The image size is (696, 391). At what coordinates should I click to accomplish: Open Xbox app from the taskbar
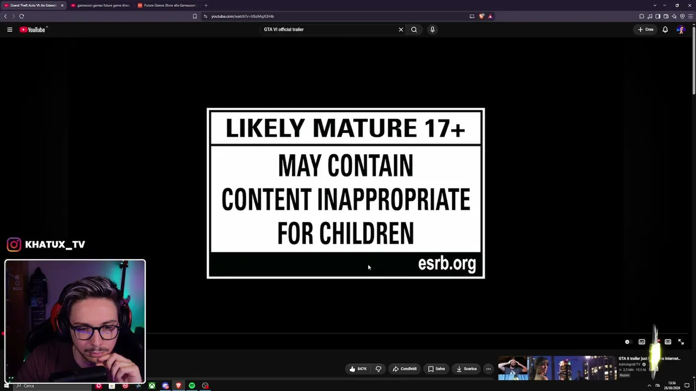[152, 386]
